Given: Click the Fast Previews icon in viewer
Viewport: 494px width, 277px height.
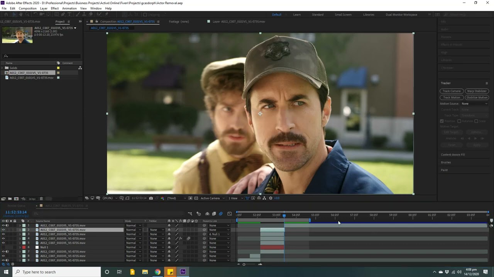Looking at the screenshot, I should (x=253, y=198).
